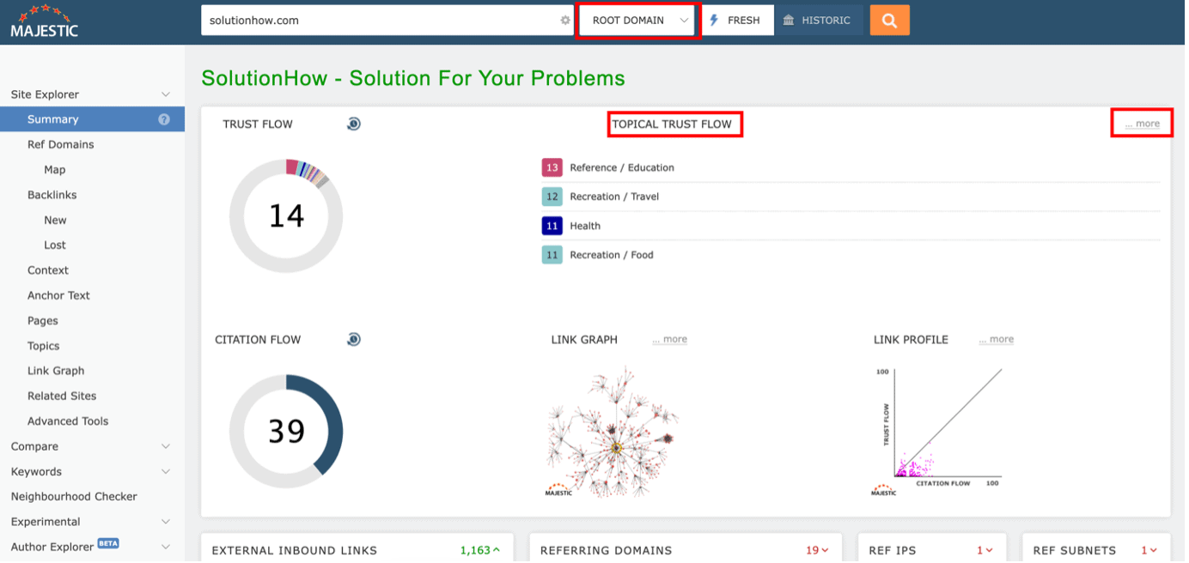Switch to the Historic index
The width and height of the screenshot is (1189, 563).
click(x=816, y=21)
